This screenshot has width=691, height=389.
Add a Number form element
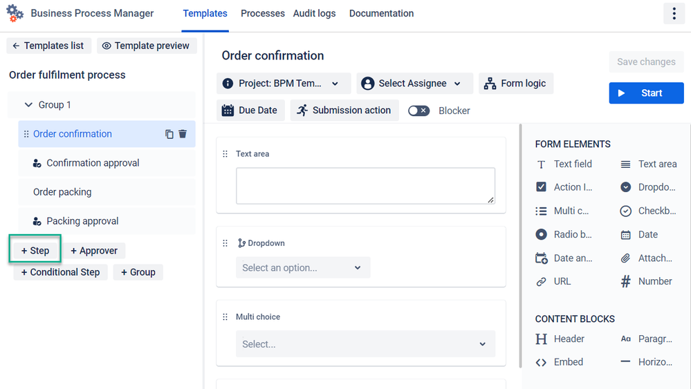(x=647, y=282)
